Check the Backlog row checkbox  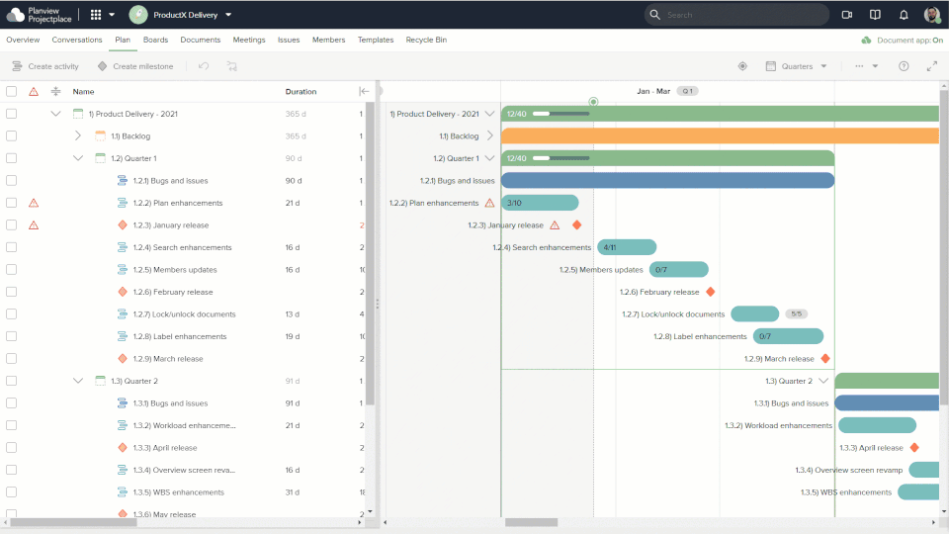pos(12,136)
